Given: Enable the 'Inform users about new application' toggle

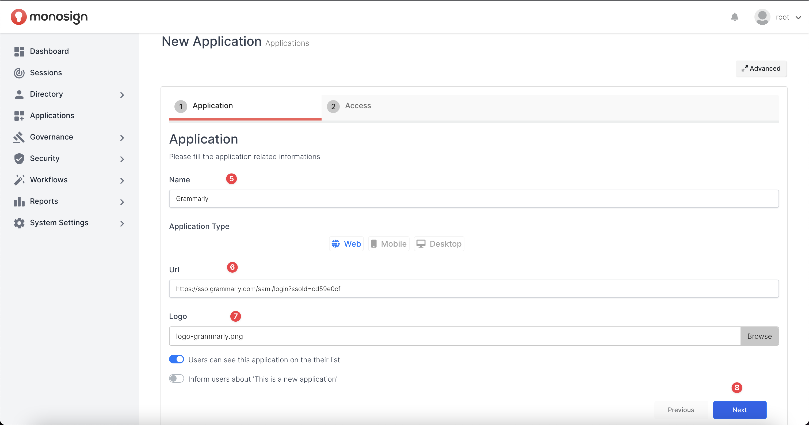Looking at the screenshot, I should pos(177,378).
